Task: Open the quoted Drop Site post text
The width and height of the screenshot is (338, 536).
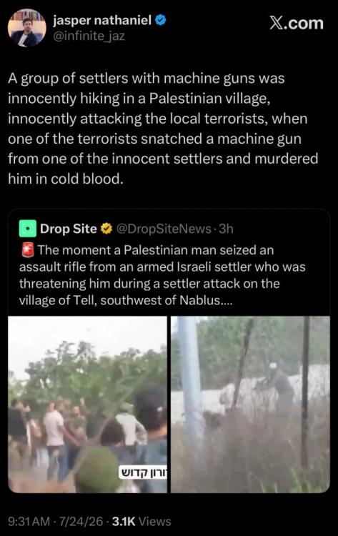Action: point(162,275)
